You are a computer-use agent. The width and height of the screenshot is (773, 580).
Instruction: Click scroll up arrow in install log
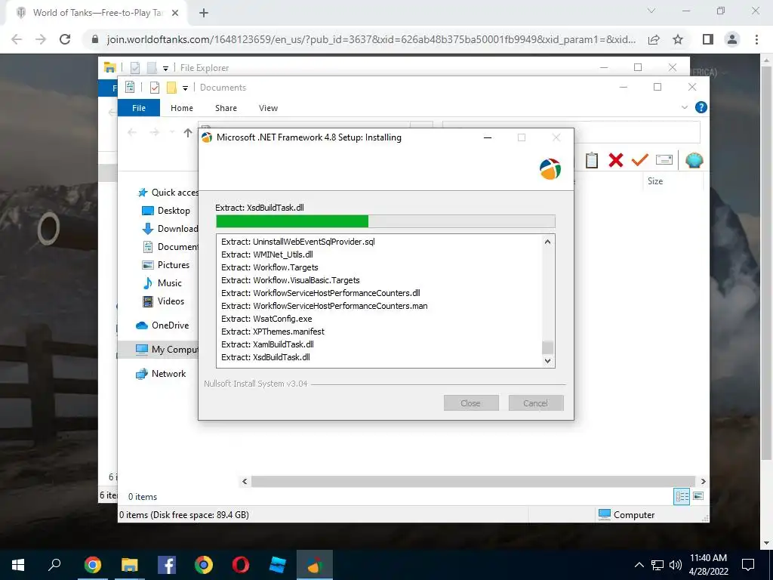(547, 242)
